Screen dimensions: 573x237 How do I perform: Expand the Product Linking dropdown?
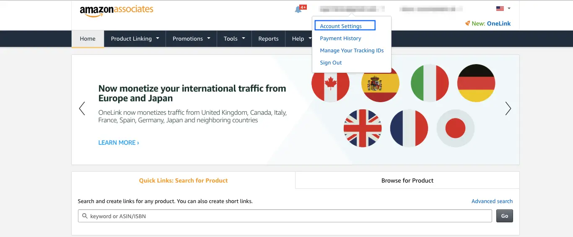[x=135, y=39]
